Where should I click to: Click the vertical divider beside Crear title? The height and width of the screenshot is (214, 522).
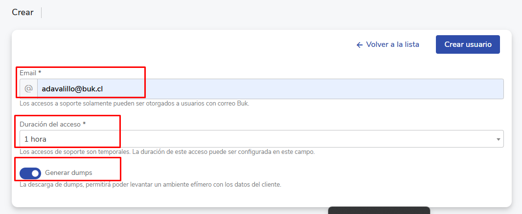[x=42, y=13]
